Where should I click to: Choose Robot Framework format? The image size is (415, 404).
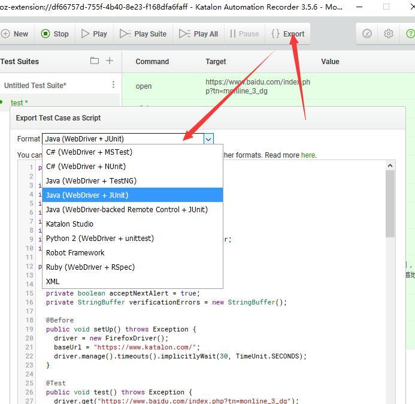(132, 252)
